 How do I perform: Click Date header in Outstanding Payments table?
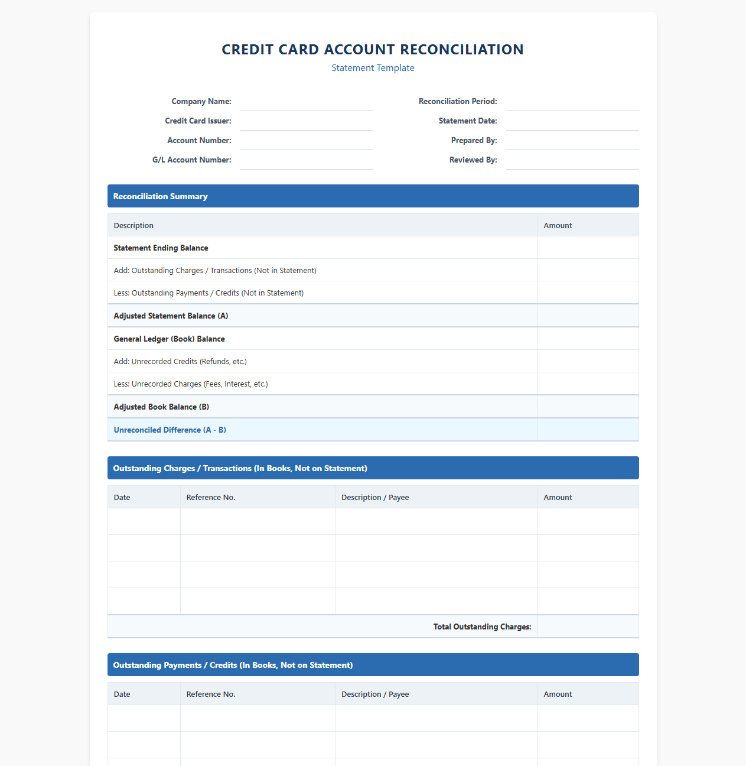click(144, 694)
